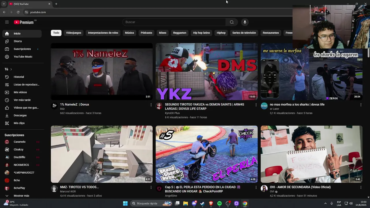The image size is (370, 208).
Task: Play the EL PERLA motorcycle thumbnail
Action: 207,154
